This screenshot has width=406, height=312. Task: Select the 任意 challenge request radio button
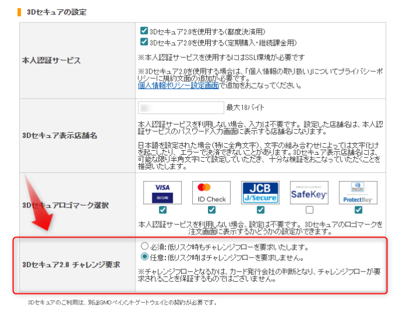pos(144,257)
